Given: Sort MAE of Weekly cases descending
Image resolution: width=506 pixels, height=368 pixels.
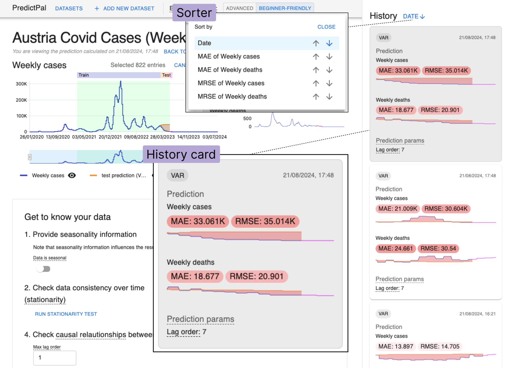Looking at the screenshot, I should point(329,56).
